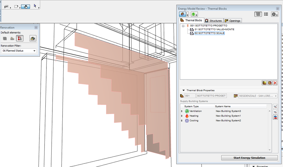Click the block name field SOTTOTETTO PROGET
This screenshot has height=167, width=283.
coord(211,96)
